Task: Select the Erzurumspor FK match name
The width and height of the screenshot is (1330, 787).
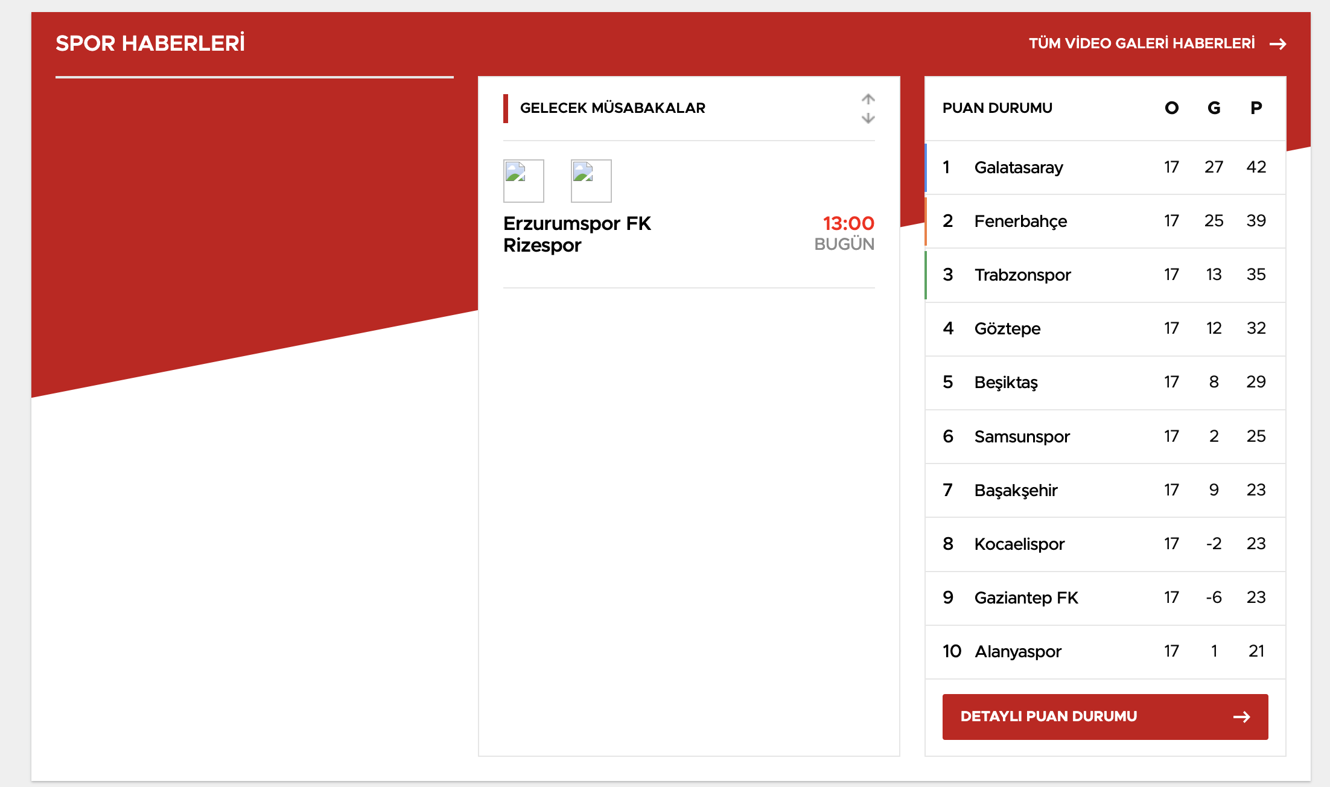Action: pos(577,223)
